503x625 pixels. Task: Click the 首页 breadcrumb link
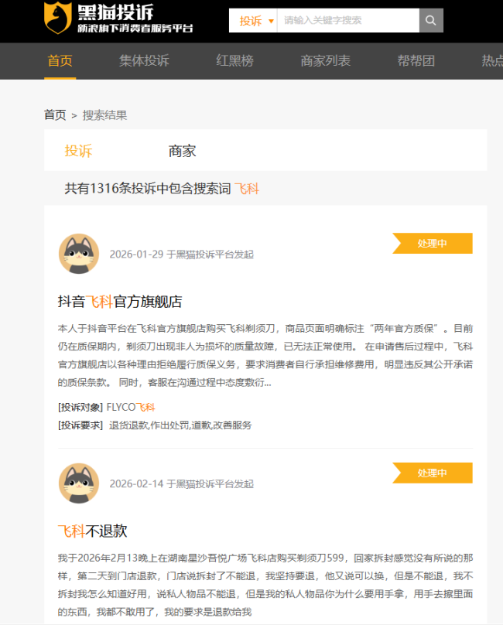click(55, 115)
